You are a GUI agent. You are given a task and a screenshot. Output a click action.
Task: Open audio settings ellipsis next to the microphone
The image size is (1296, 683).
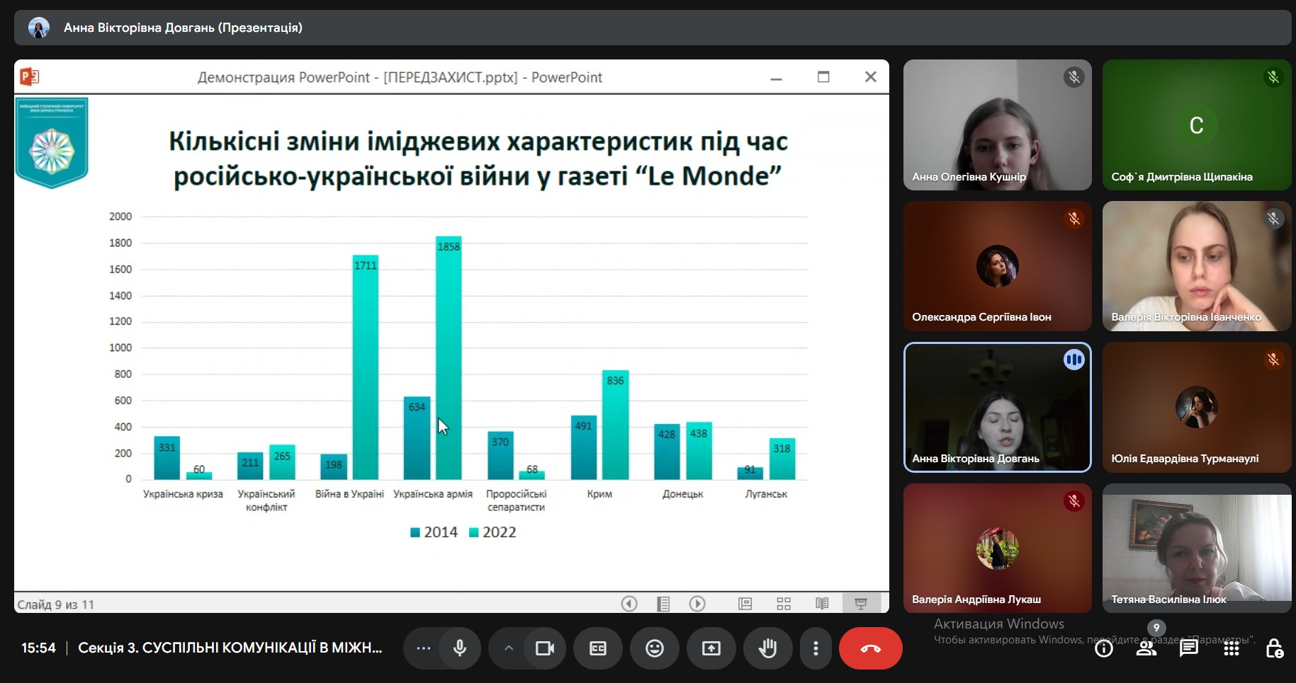coord(423,648)
